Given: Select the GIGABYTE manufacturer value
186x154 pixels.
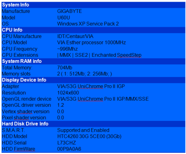Looking at the screenshot, I should point(69,11).
